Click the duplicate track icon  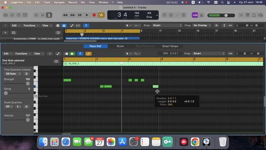coord(14,32)
